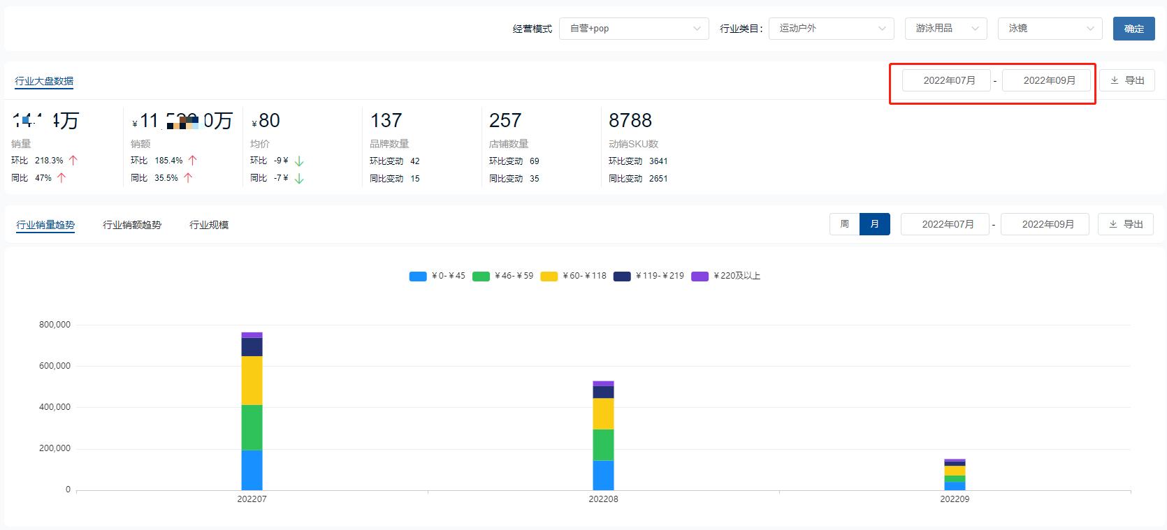Click download icon in the 行业大盘数据 section's 导出 button
The width and height of the screenshot is (1167, 530).
pos(1115,80)
